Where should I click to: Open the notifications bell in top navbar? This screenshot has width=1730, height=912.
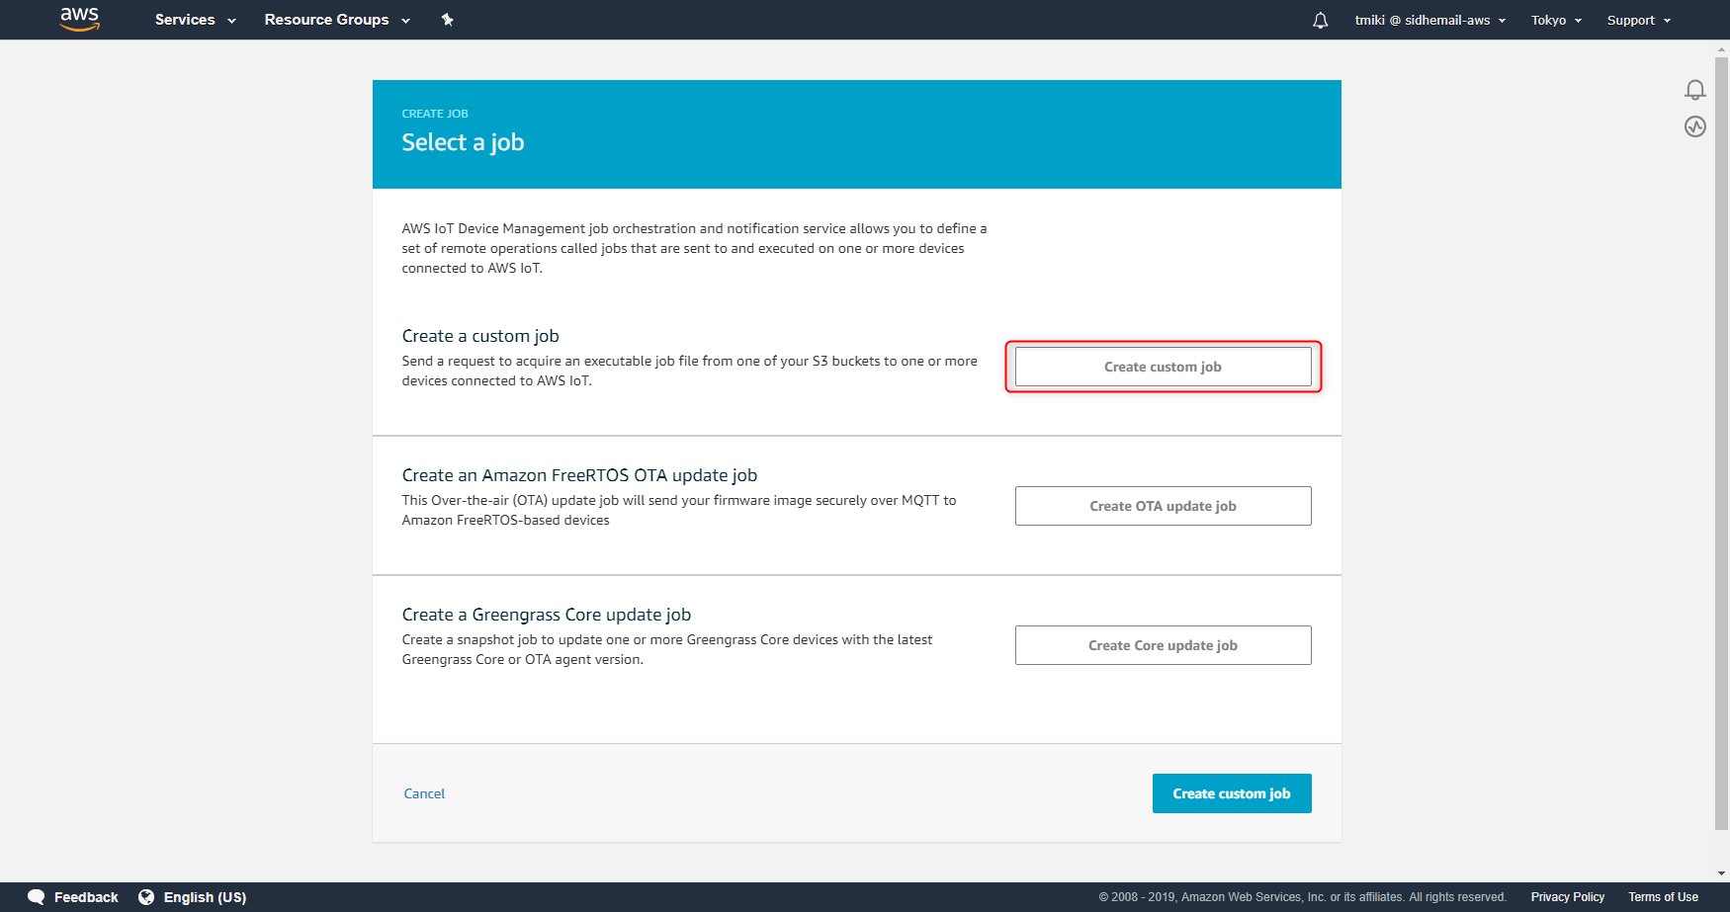(1320, 20)
